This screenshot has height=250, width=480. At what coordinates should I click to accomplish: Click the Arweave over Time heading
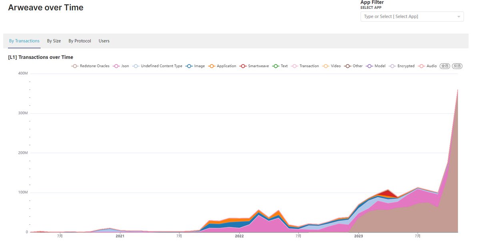[x=46, y=8]
